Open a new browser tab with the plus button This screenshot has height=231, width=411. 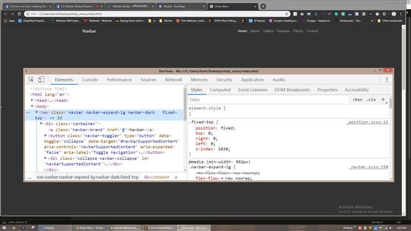tap(263, 6)
